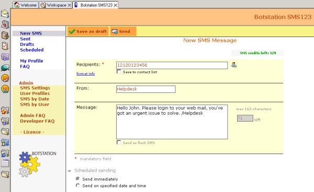Open My Profile

31,61
